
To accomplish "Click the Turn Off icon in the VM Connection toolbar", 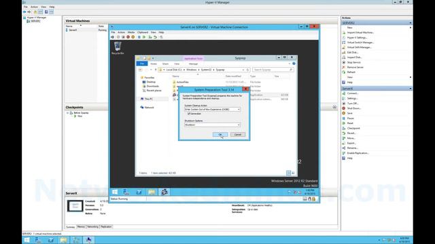I will [123, 37].
